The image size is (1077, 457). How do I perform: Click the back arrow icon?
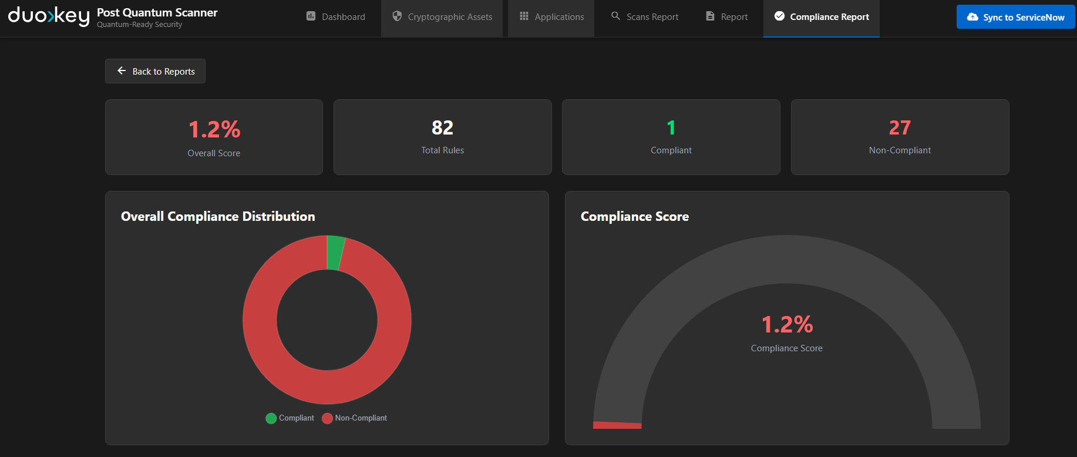(x=122, y=71)
